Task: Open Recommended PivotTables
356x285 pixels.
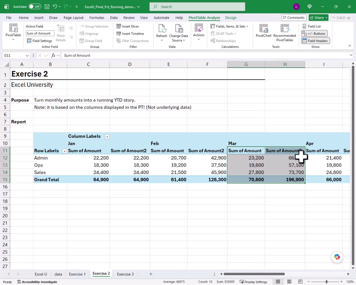Action: click(285, 33)
